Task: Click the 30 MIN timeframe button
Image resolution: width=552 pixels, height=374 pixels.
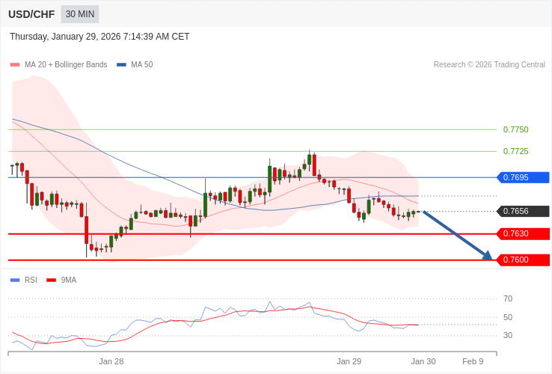Action: pos(80,14)
